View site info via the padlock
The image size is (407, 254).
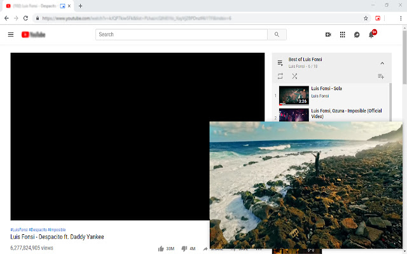pyautogui.click(x=38, y=18)
